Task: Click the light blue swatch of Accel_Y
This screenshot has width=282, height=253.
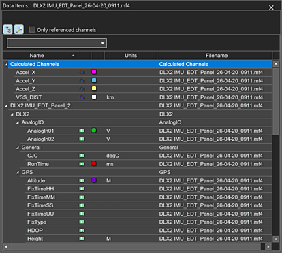Action: [x=94, y=80]
